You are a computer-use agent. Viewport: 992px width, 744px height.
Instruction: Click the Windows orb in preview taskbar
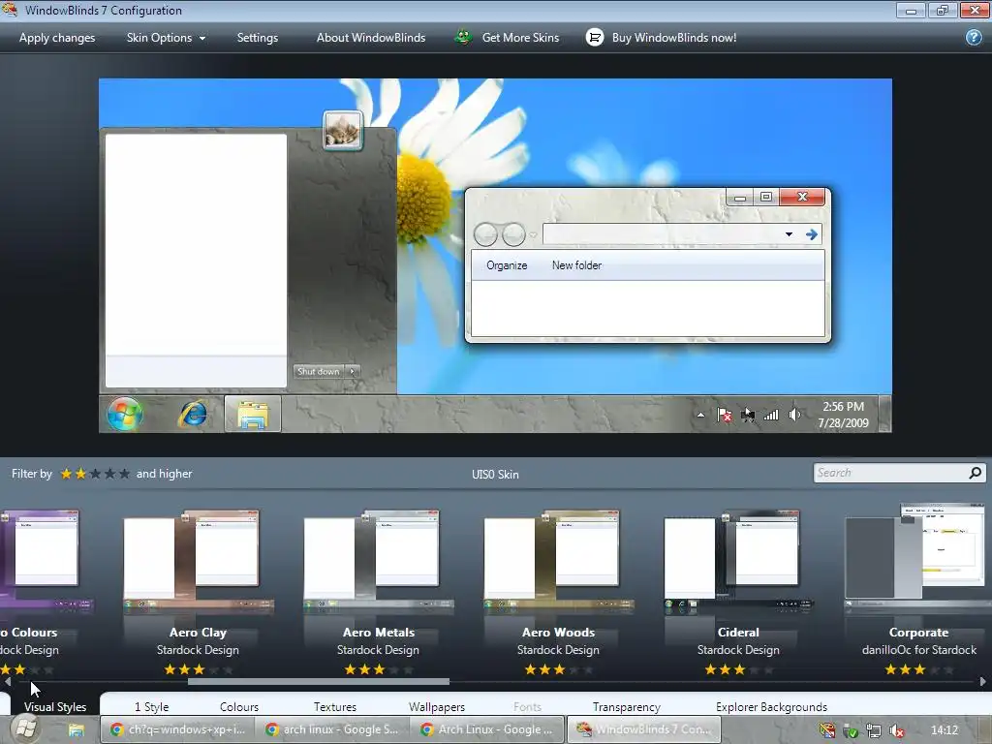click(x=125, y=415)
